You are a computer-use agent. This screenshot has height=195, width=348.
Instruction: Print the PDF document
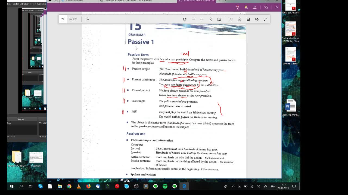(x=240, y=19)
